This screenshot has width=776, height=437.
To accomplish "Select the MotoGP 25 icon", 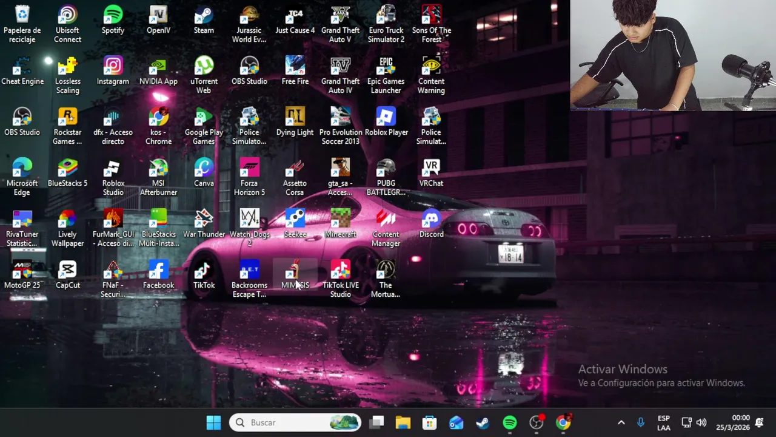I will (22, 275).
